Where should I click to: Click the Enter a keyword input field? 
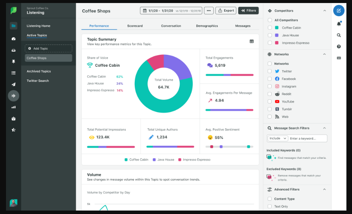click(308, 138)
